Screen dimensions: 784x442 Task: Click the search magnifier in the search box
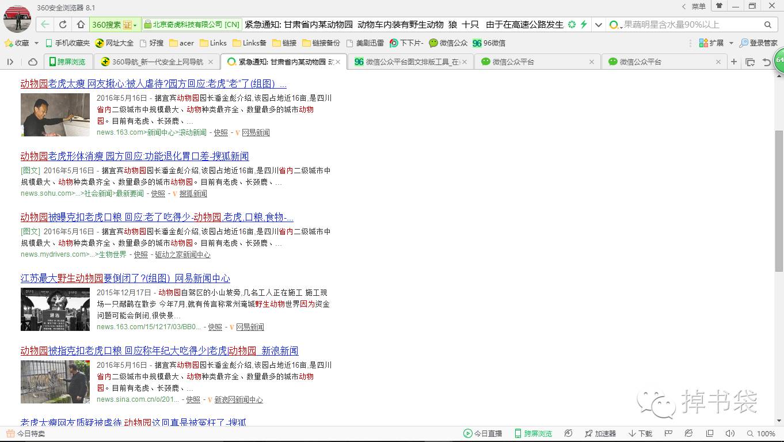[767, 25]
